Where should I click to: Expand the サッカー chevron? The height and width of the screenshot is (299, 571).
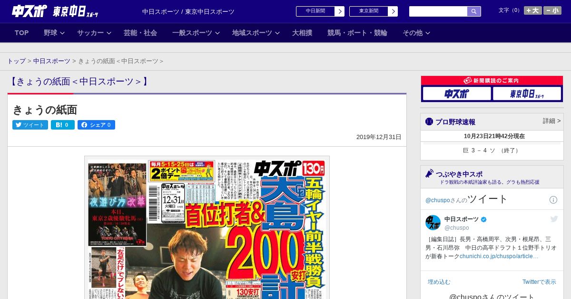(109, 33)
